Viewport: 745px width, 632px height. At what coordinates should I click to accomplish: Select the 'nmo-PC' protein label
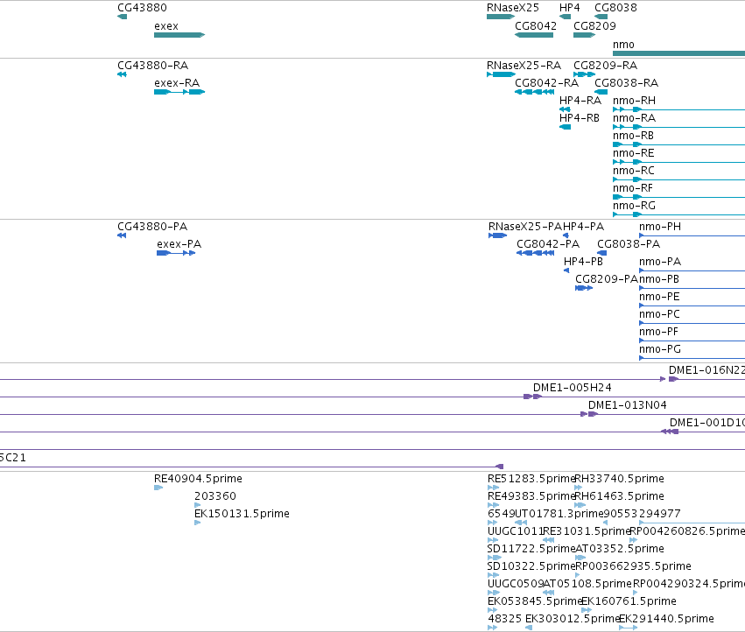click(659, 314)
